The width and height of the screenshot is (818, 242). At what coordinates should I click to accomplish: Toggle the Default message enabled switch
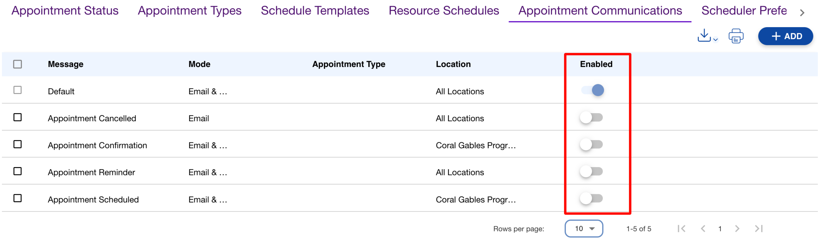[x=592, y=90]
